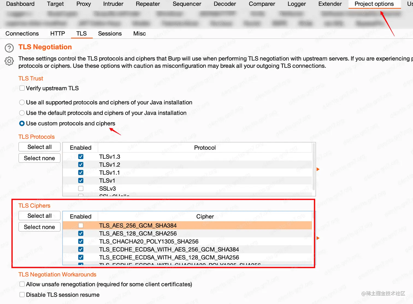Go to the Intruder tab
Viewport: 413px width, 304px height.
(x=113, y=4)
